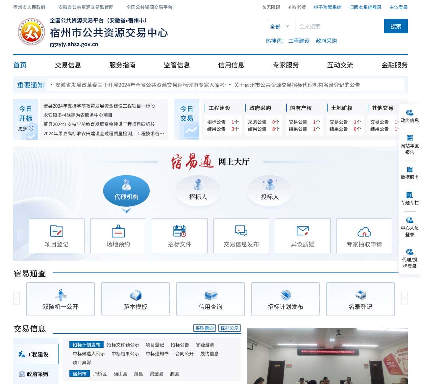Click the 无障碍 accessibility link
This screenshot has width=421, height=384.
(271, 7)
